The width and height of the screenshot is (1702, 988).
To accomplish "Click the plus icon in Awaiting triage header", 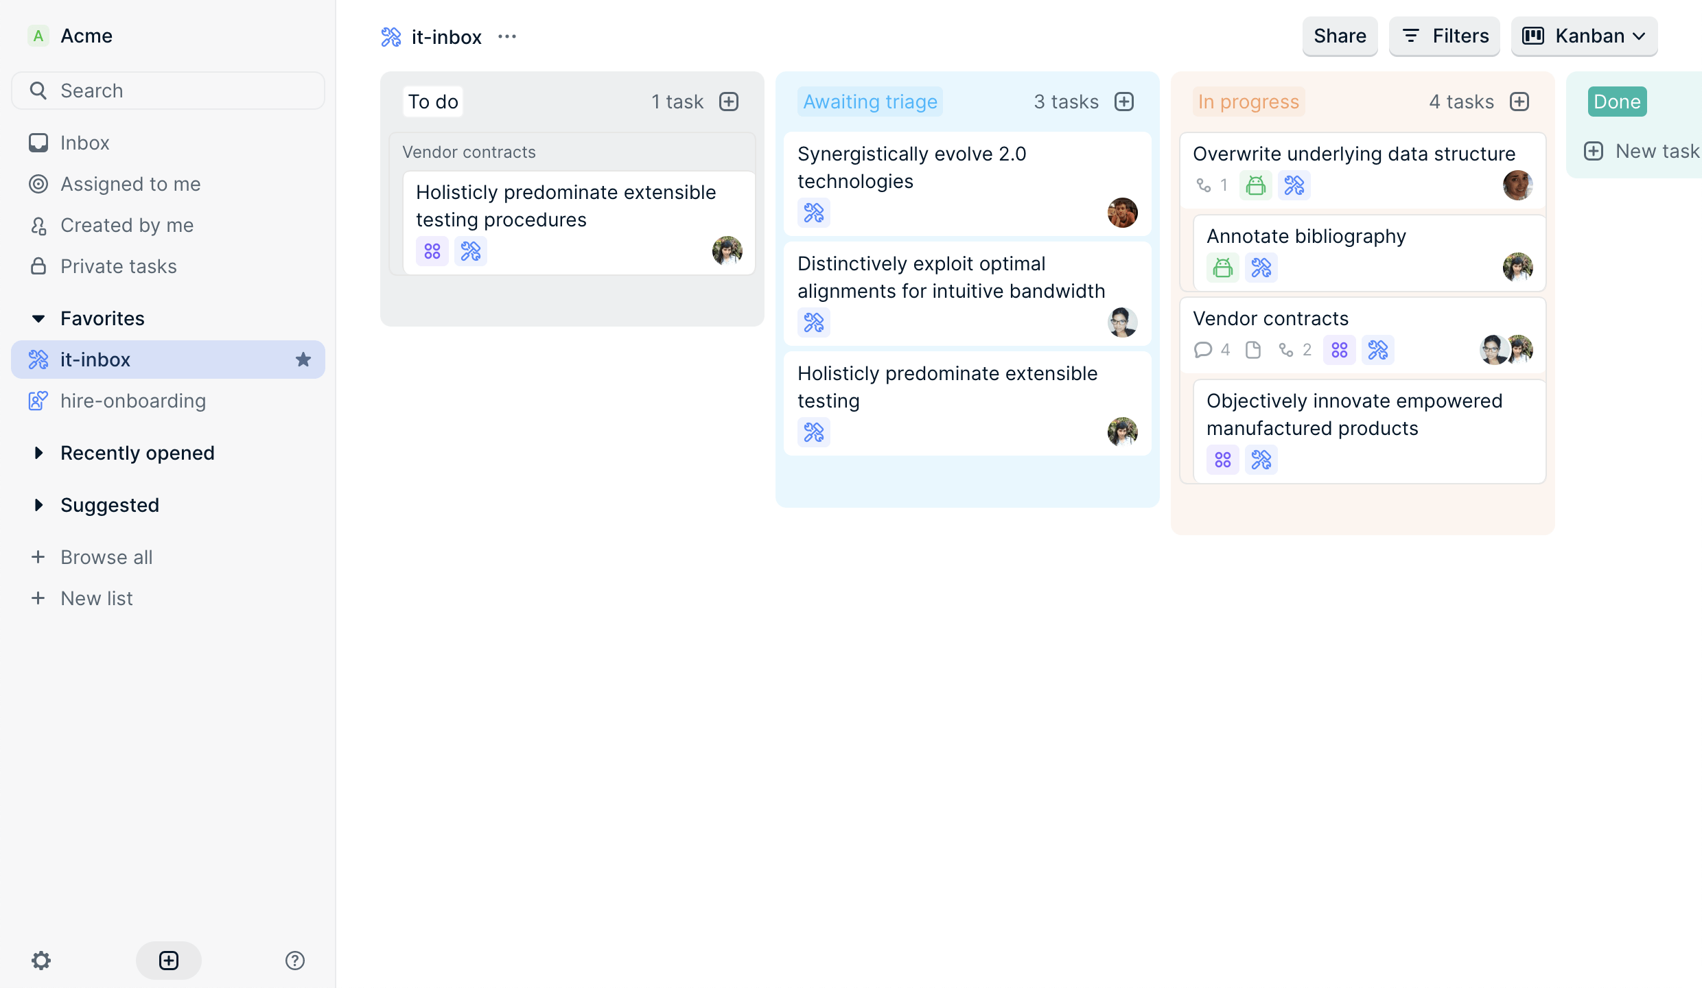I will coord(1124,102).
